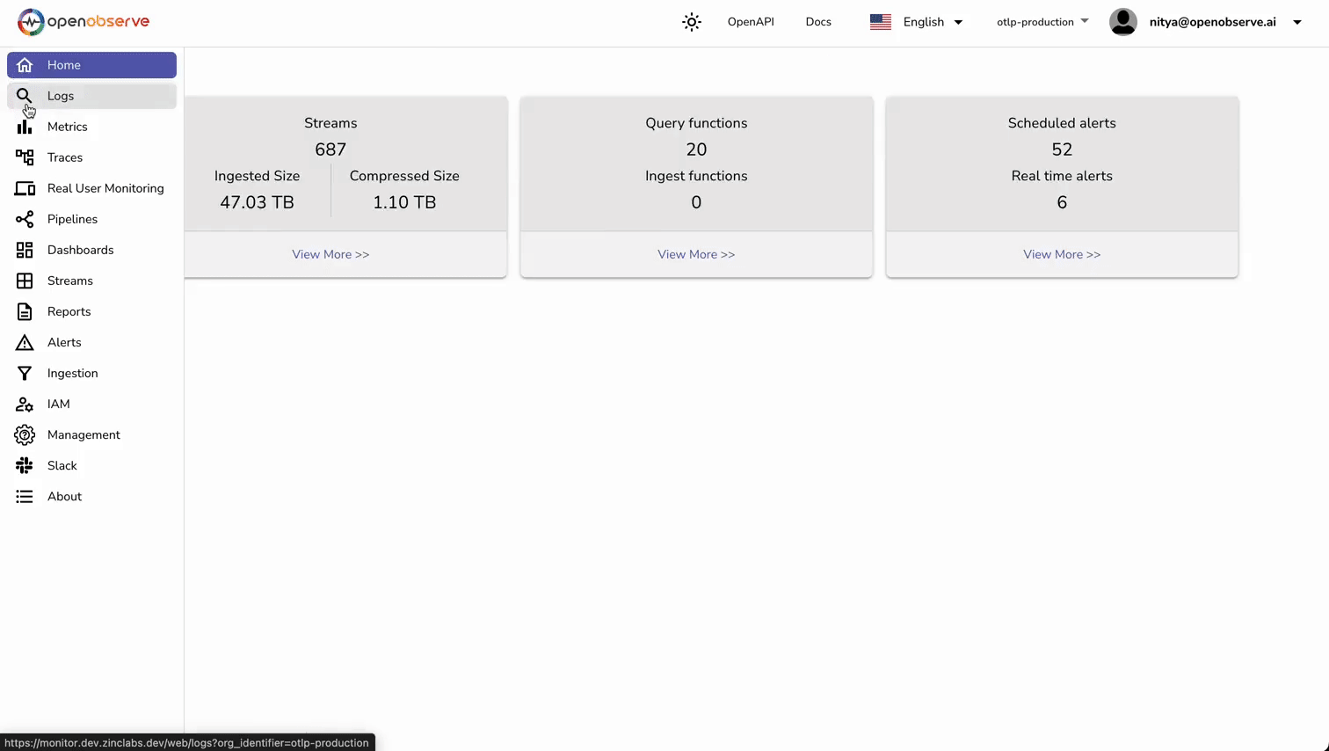Select the Pipelines icon
This screenshot has height=751, width=1329.
coord(24,219)
